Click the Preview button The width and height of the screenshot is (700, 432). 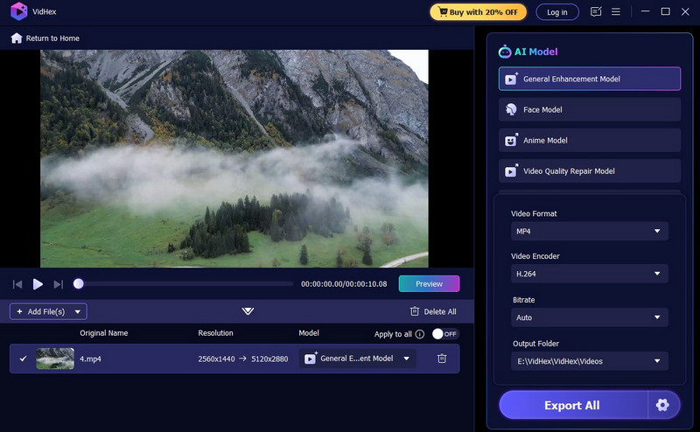(429, 284)
